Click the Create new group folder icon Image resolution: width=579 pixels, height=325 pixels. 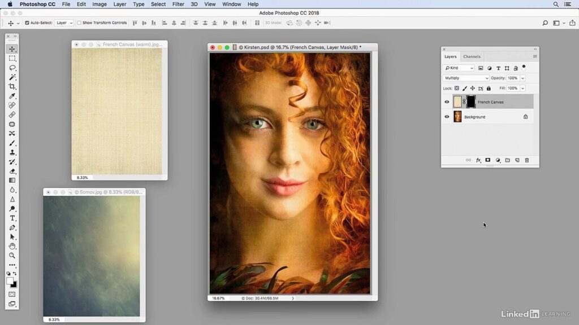click(x=507, y=160)
